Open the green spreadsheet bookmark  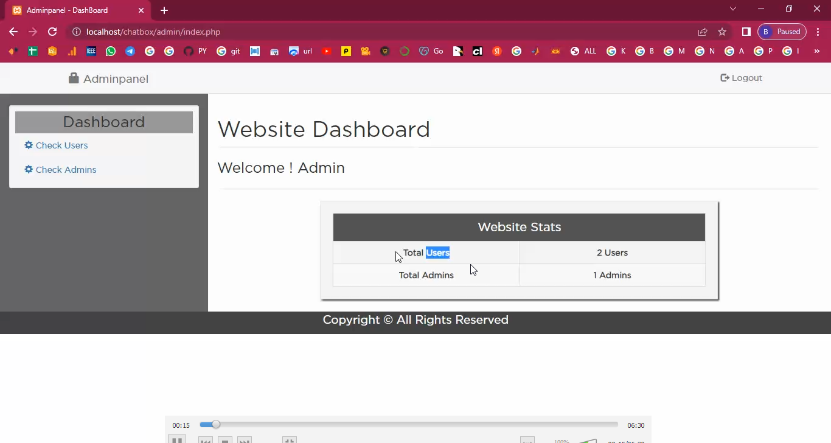[33, 52]
